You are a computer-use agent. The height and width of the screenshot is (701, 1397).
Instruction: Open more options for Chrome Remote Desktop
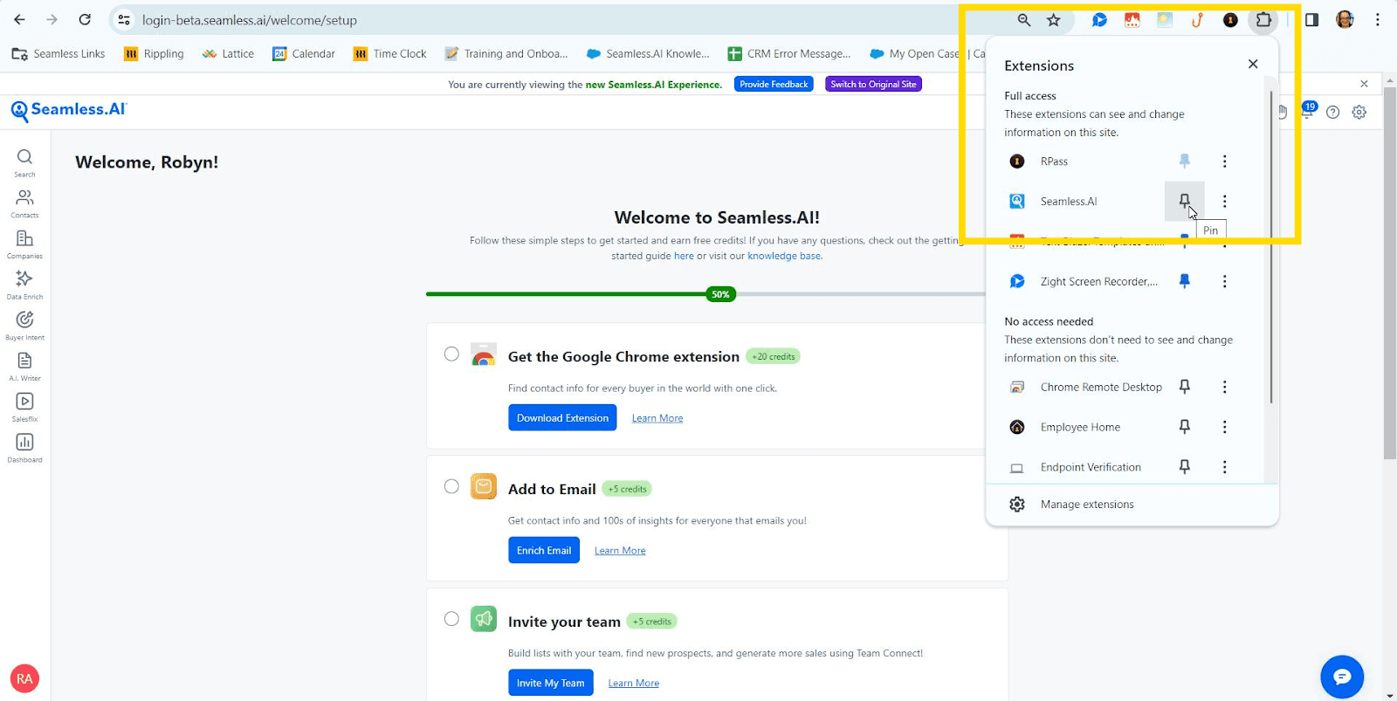[x=1224, y=387]
